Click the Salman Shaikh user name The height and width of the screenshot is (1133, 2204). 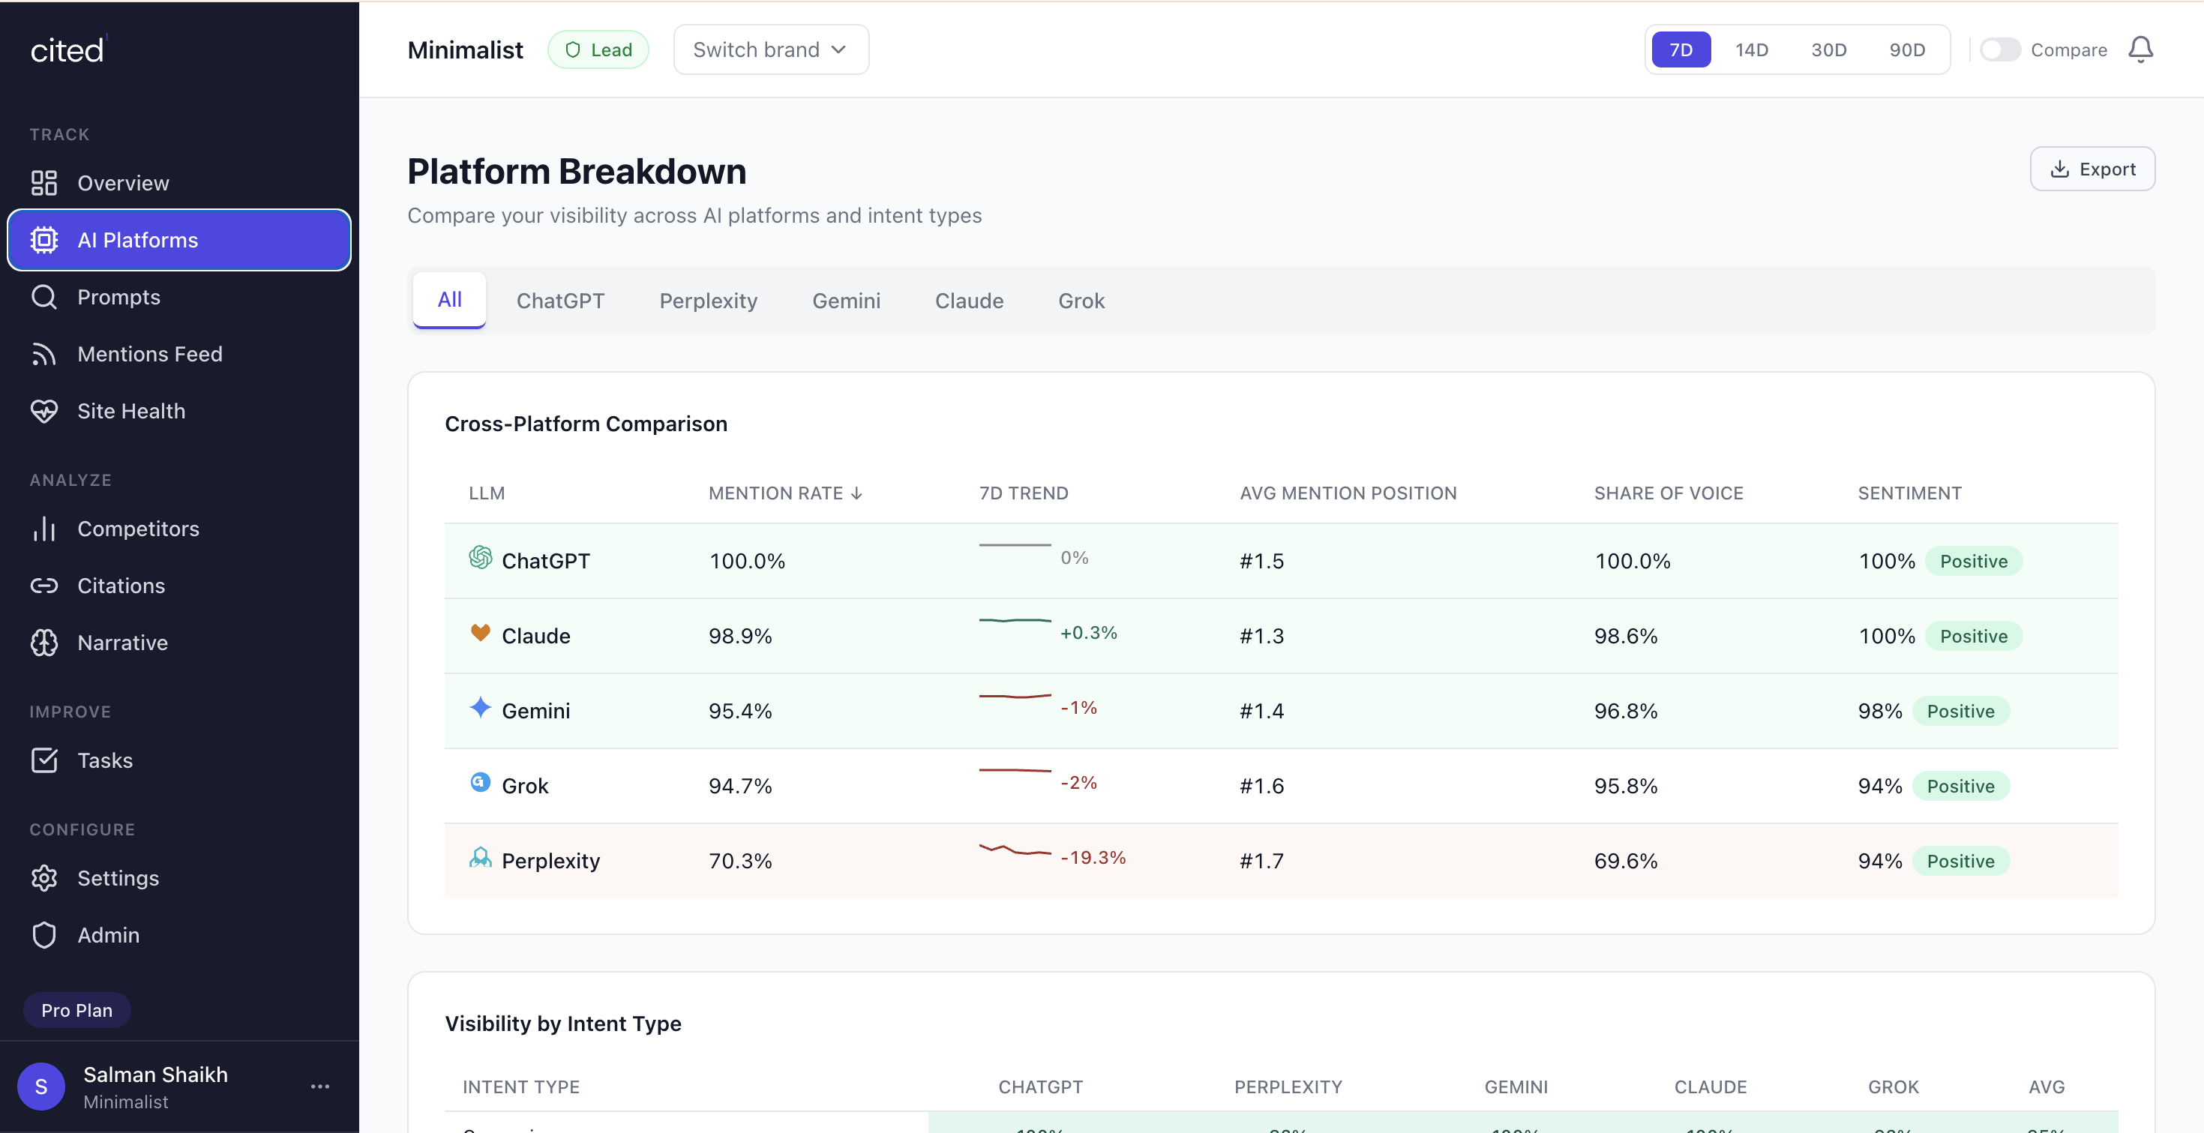[x=156, y=1075]
